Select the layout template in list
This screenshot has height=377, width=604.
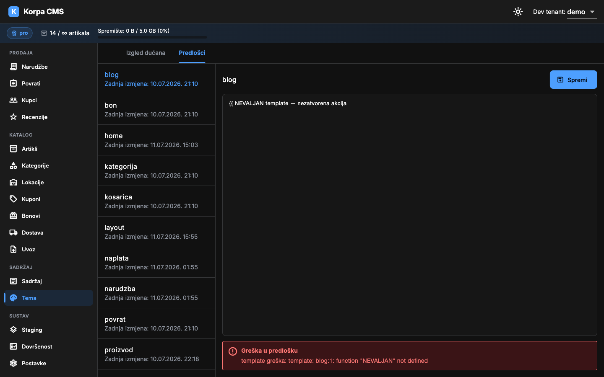tap(156, 232)
